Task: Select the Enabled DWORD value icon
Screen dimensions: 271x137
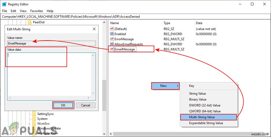Action: coord(112,34)
